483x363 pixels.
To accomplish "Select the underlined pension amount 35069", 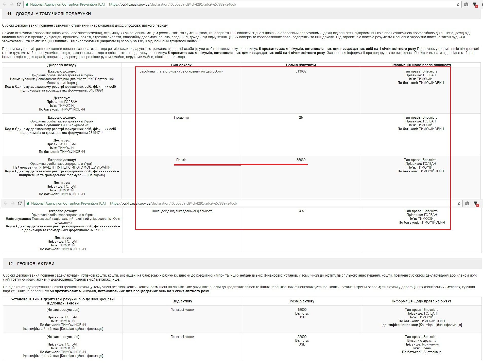I will pos(301,160).
